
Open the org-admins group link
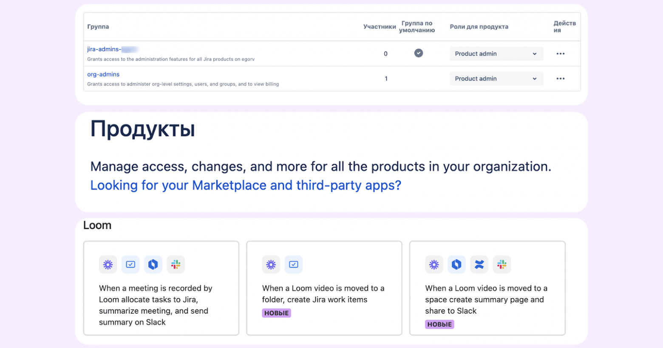tap(103, 74)
